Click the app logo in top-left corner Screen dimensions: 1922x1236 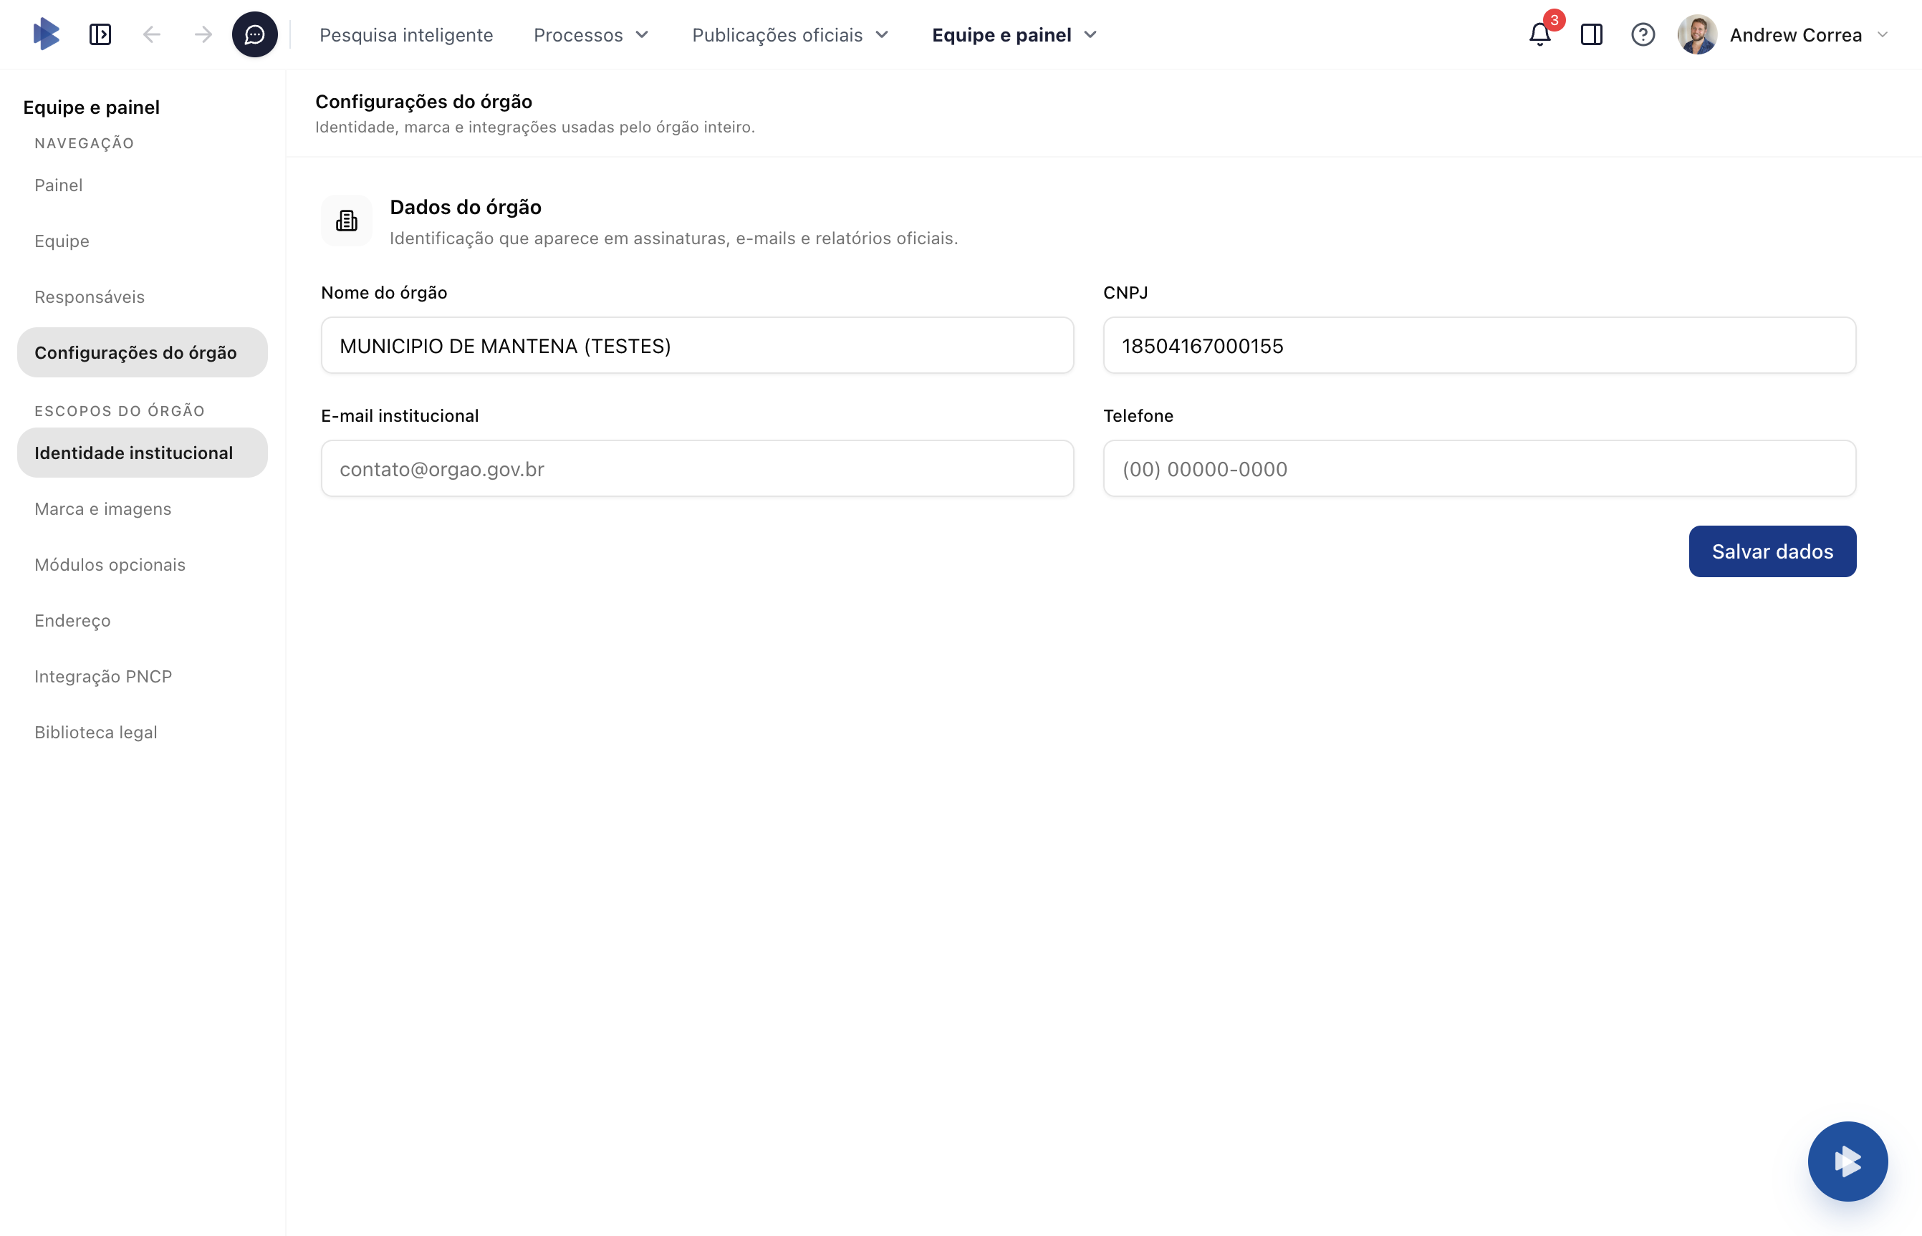pyautogui.click(x=46, y=34)
